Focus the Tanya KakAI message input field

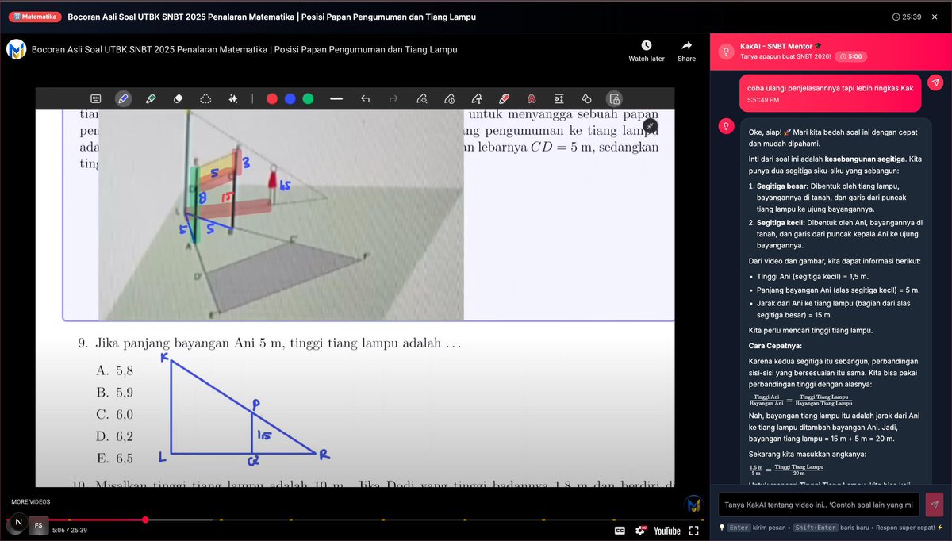820,505
